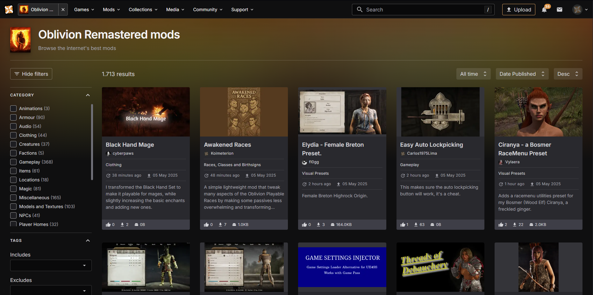Check the Clothing category
The height and width of the screenshot is (295, 593).
(x=13, y=135)
